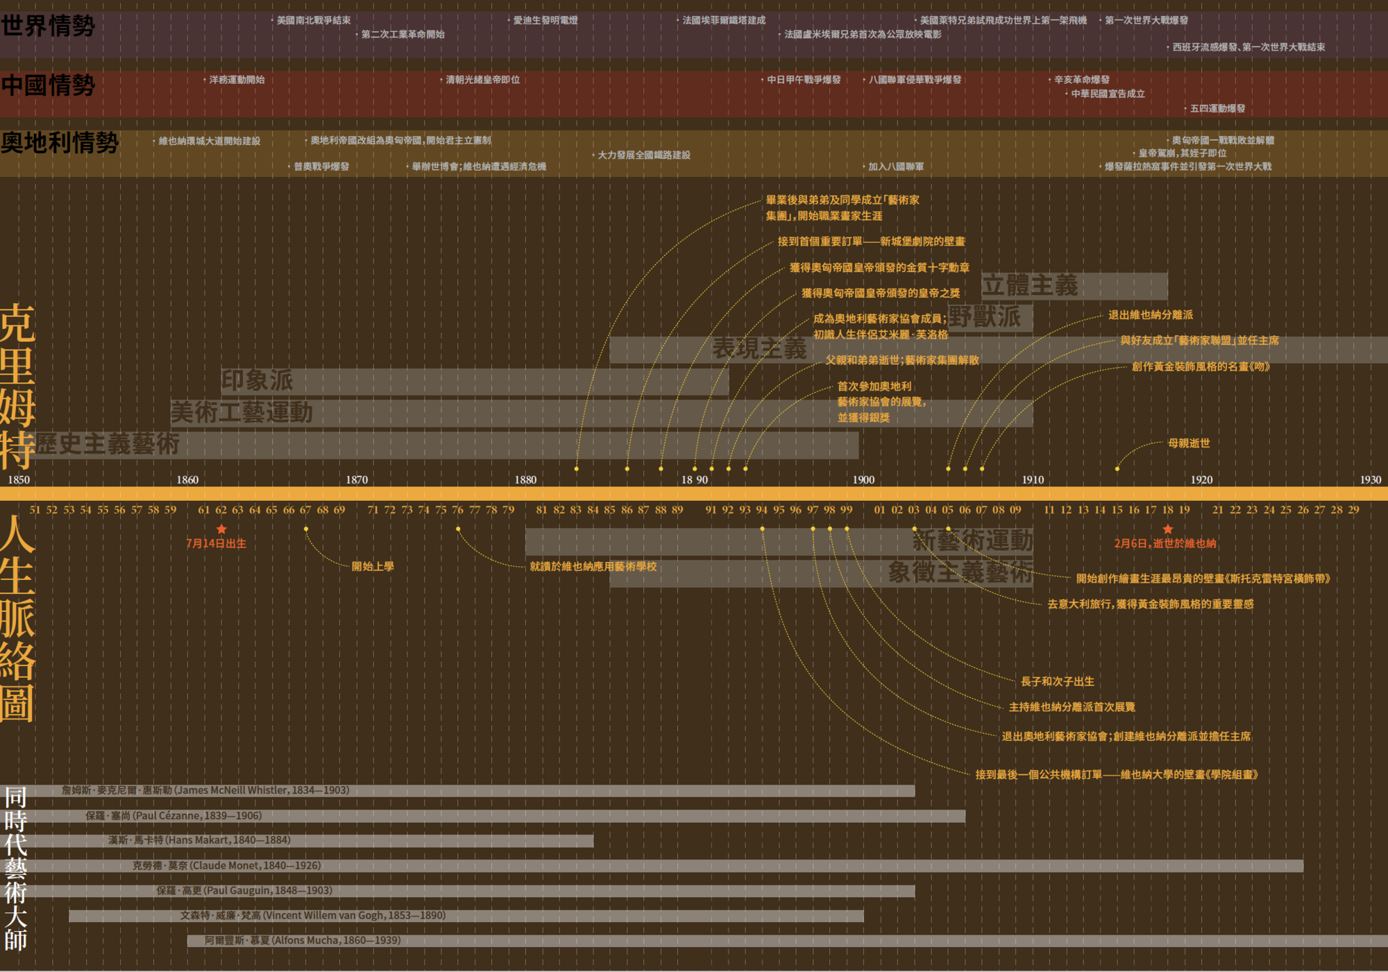Click the 世界情勢 section header
1388x972 pixels.
pyautogui.click(x=48, y=26)
